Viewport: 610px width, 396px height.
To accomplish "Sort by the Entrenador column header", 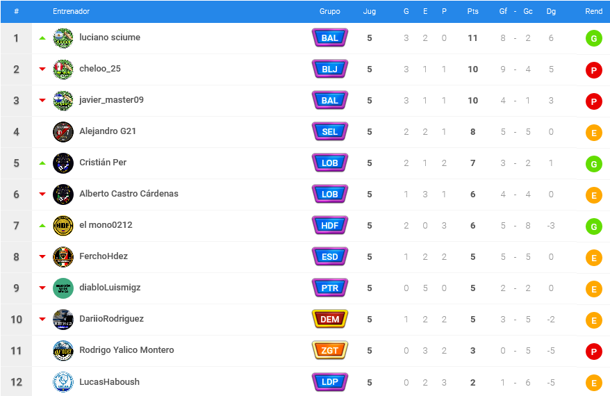I will [x=71, y=11].
